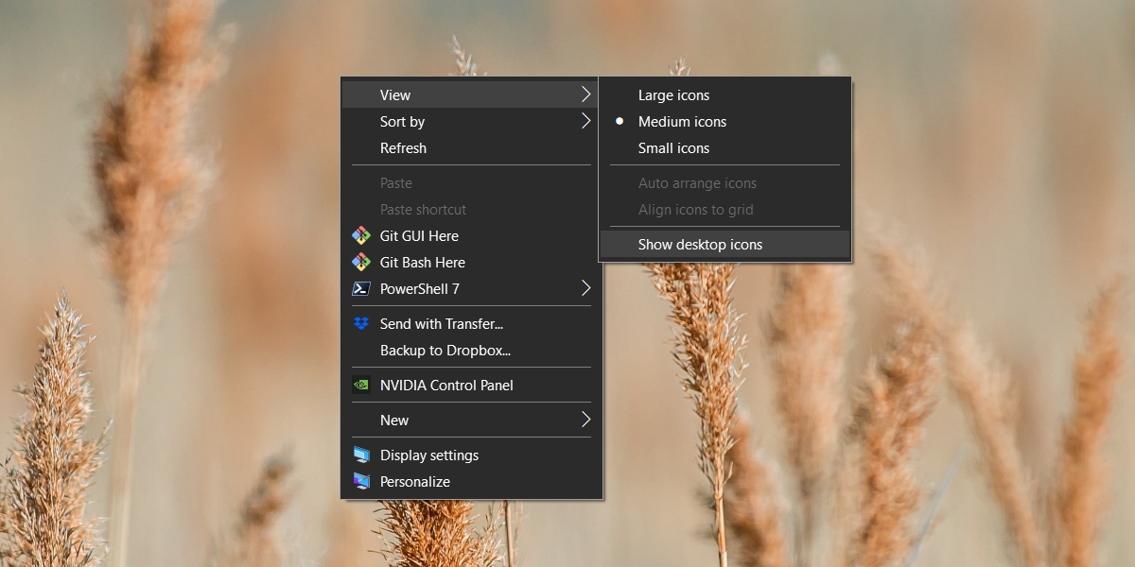Select Paste in the context menu
This screenshot has height=567, width=1135.
[470, 183]
